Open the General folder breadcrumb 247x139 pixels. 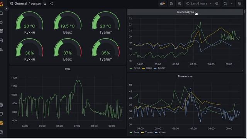click(20, 3)
